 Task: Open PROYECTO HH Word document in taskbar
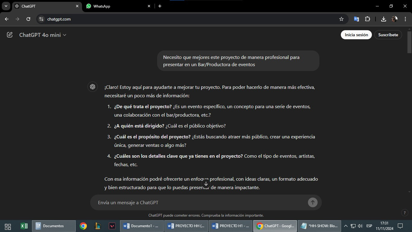click(x=186, y=226)
